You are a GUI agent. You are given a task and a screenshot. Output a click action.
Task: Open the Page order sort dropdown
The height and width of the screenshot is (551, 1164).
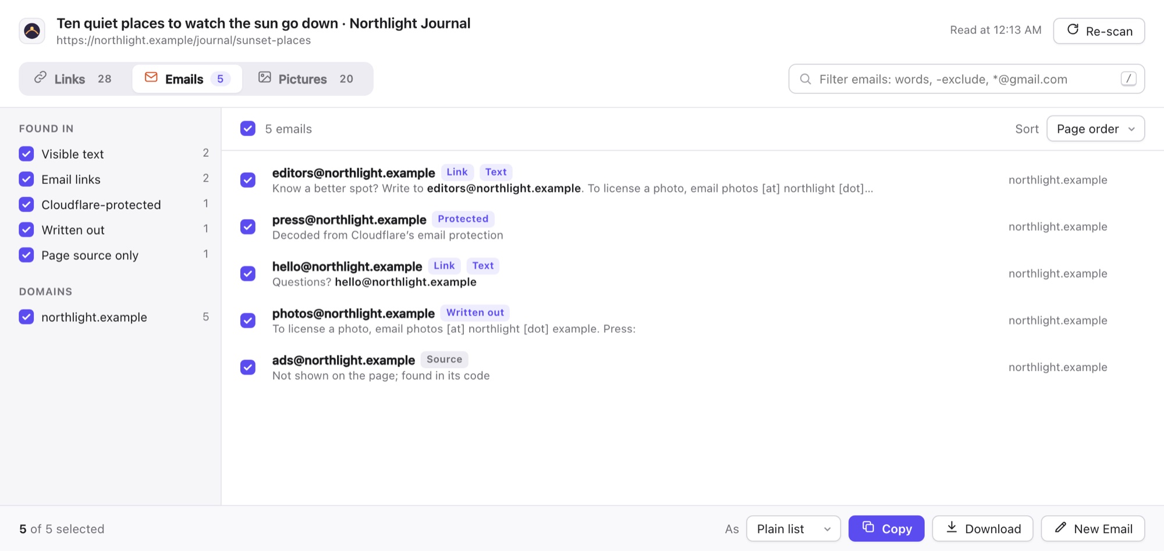click(1095, 128)
